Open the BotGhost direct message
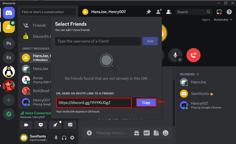Screen dimensions: 236x144 pos(36,91)
